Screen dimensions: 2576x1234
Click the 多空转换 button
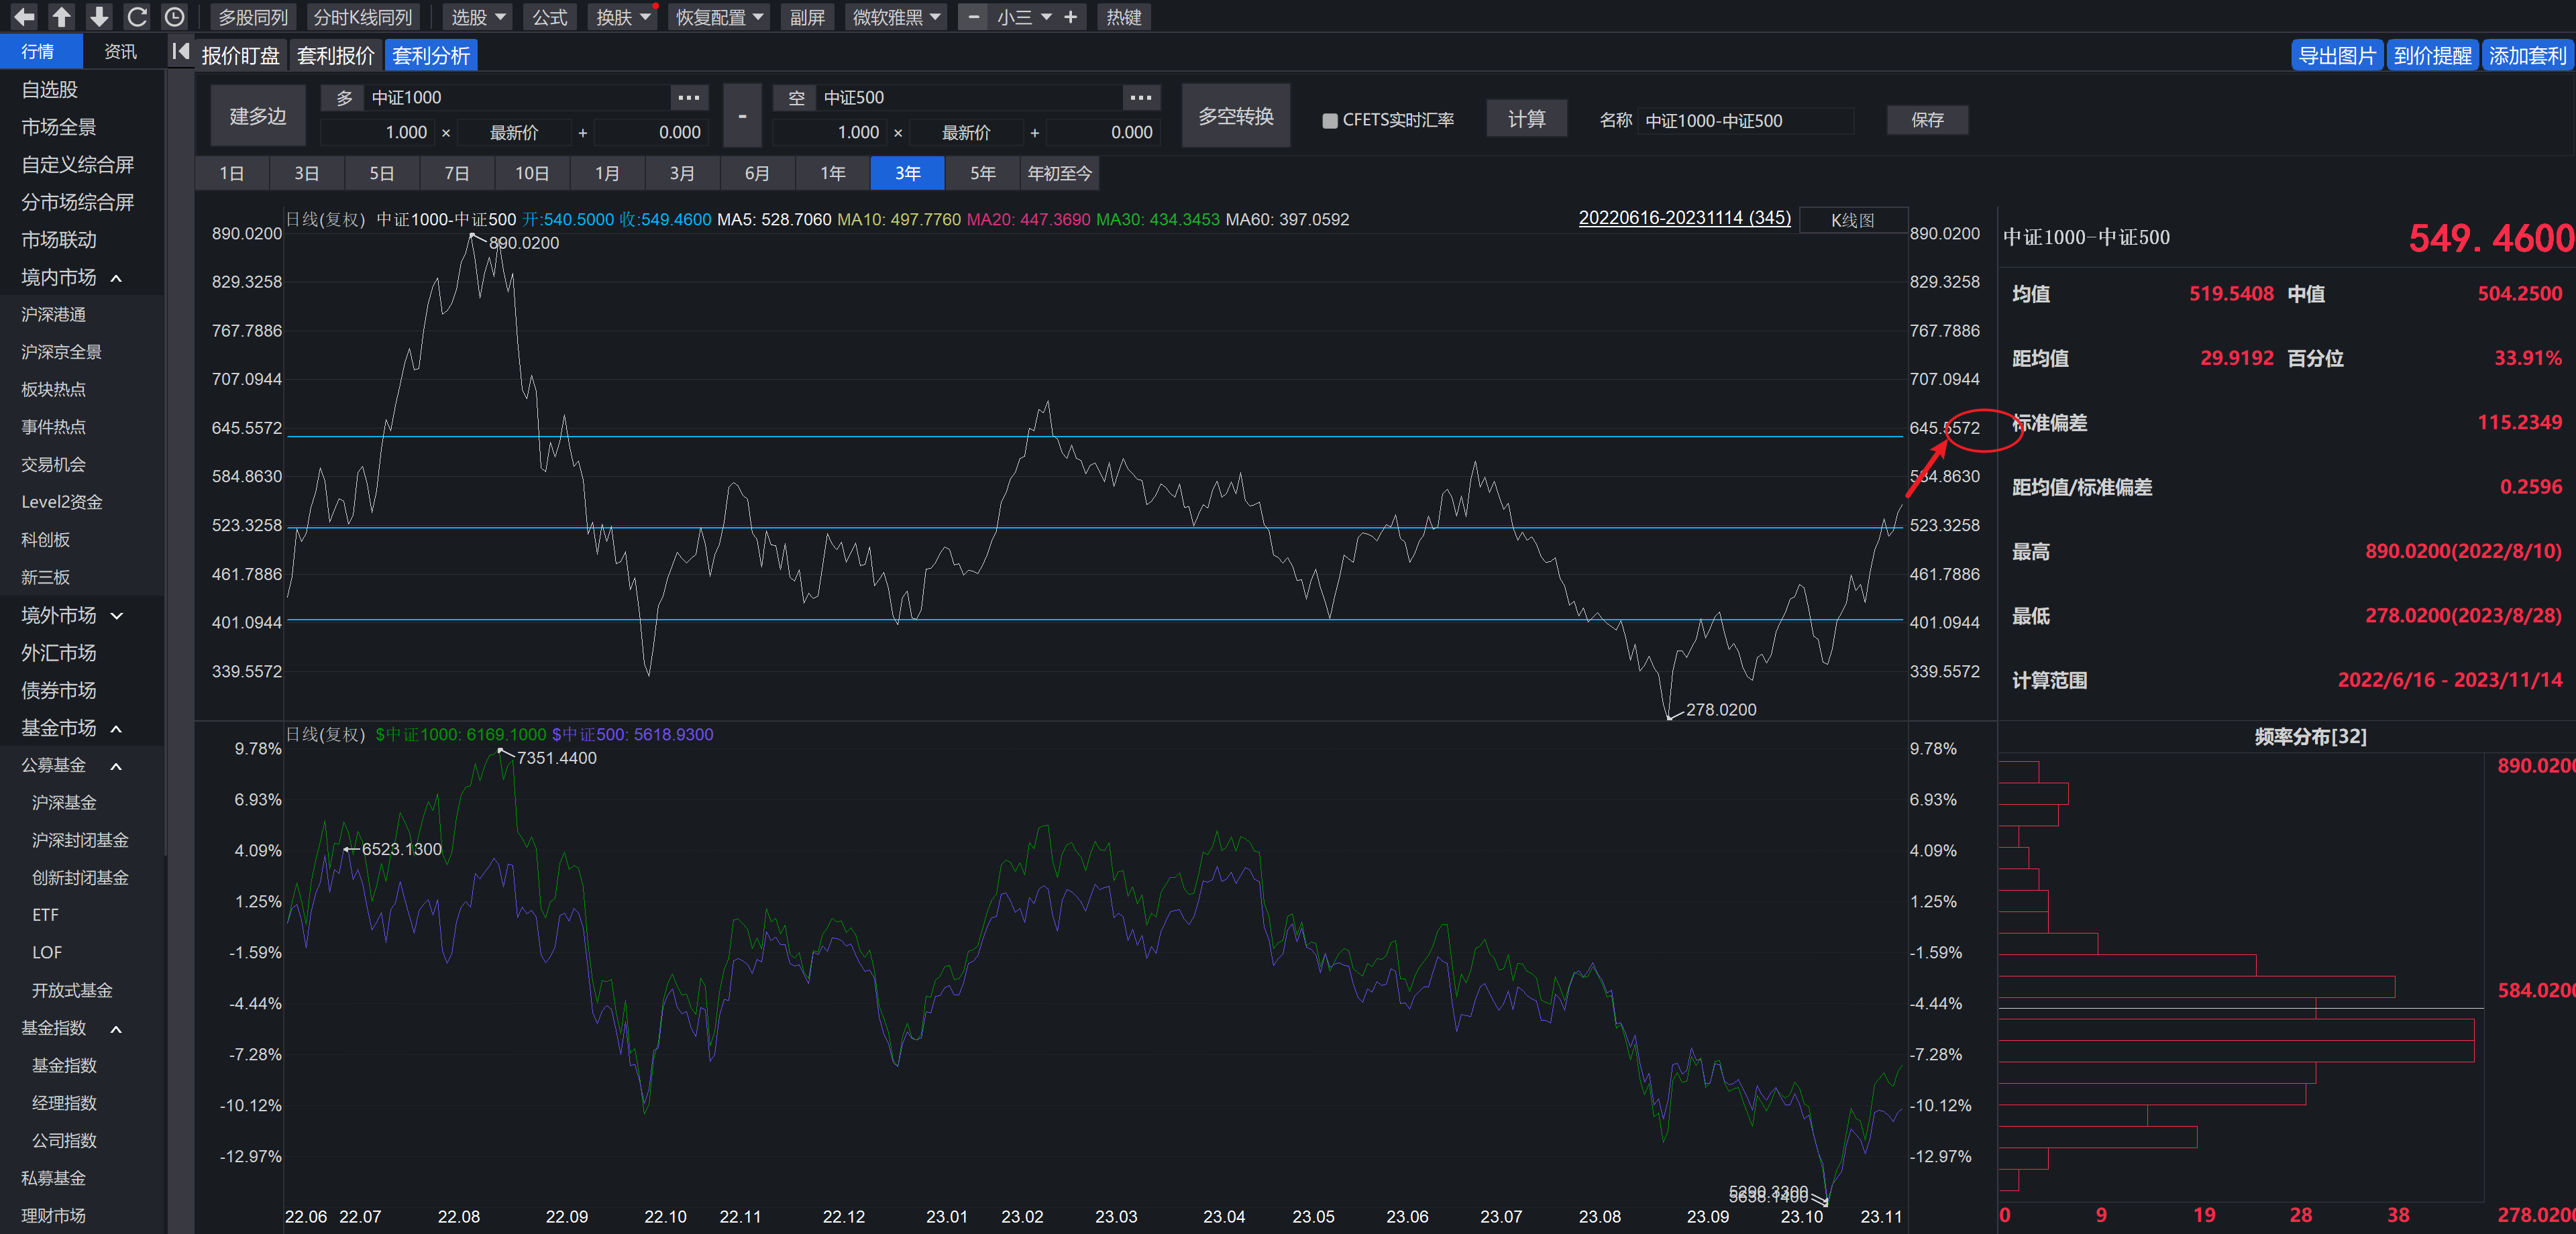pos(1235,117)
